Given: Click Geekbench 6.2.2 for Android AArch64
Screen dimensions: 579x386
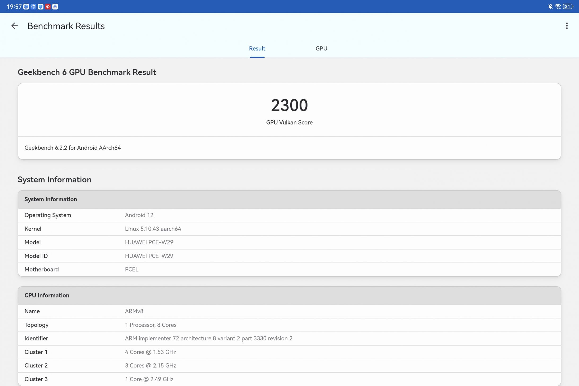Looking at the screenshot, I should coord(73,148).
